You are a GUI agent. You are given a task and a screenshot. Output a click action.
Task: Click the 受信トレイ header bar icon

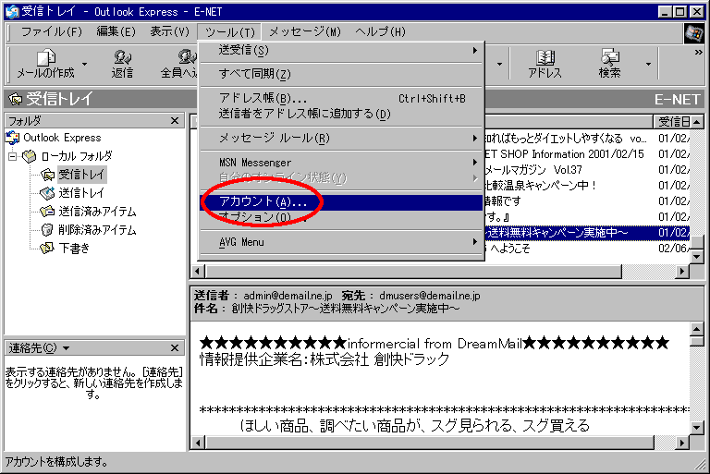(16, 99)
